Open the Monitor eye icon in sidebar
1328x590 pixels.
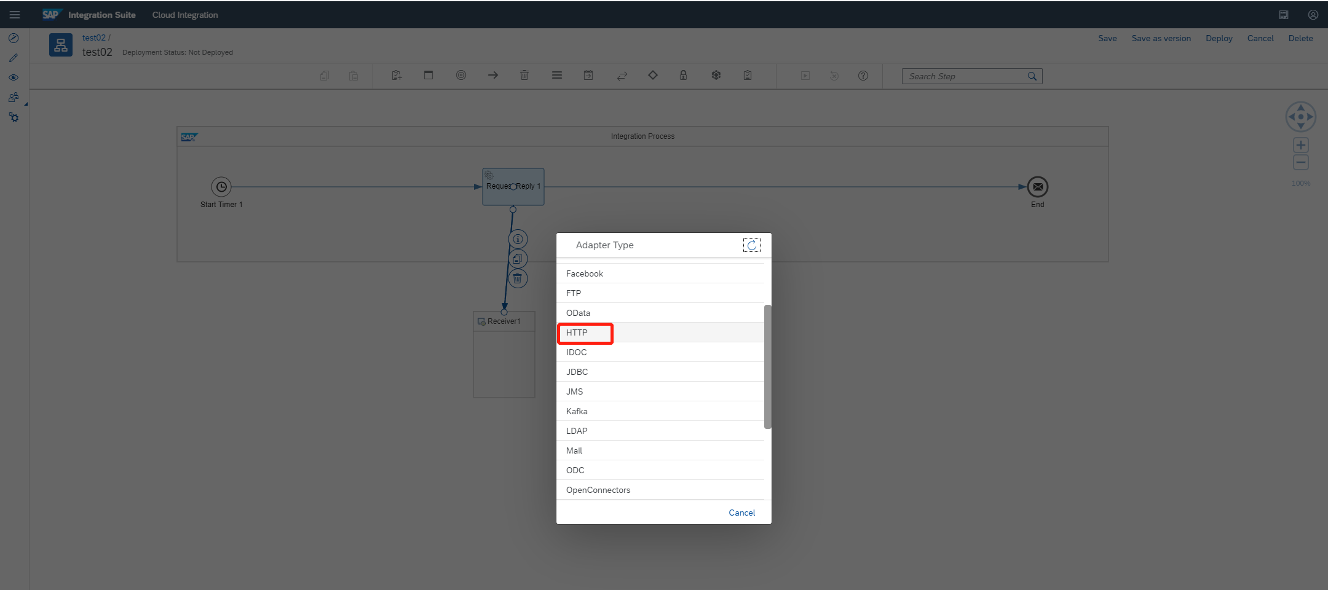pyautogui.click(x=14, y=77)
